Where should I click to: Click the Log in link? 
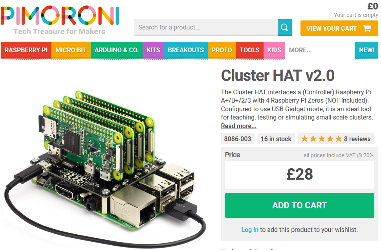click(x=250, y=230)
